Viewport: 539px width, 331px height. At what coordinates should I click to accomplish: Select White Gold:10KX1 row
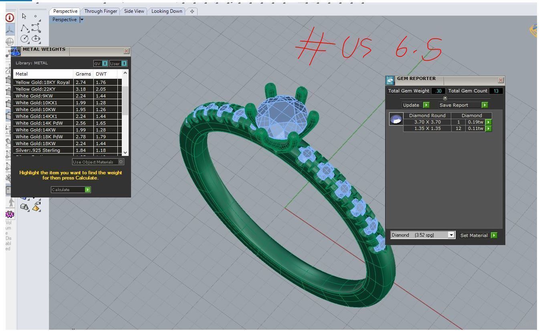pos(67,102)
